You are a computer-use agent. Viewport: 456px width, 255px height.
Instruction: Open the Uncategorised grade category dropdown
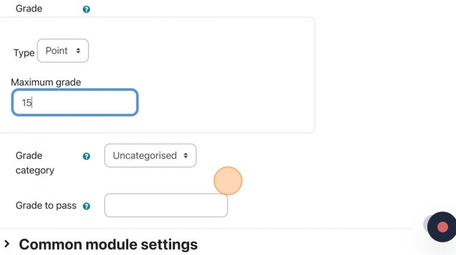(150, 156)
